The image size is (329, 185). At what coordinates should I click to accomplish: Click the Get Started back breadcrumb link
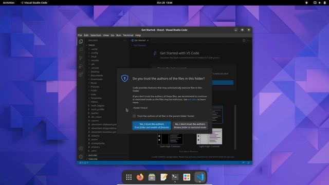point(138,45)
